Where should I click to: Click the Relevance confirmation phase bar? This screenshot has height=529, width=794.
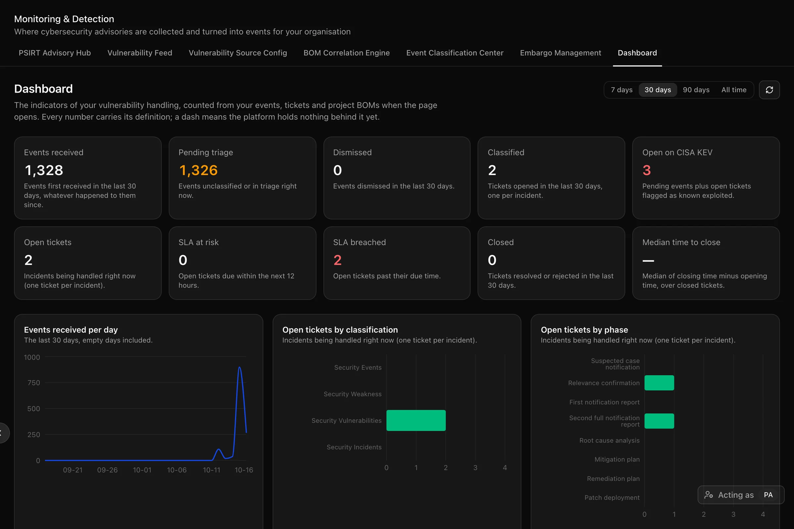click(x=659, y=382)
